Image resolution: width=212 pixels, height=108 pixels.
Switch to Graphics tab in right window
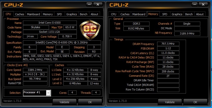[x=177, y=14]
